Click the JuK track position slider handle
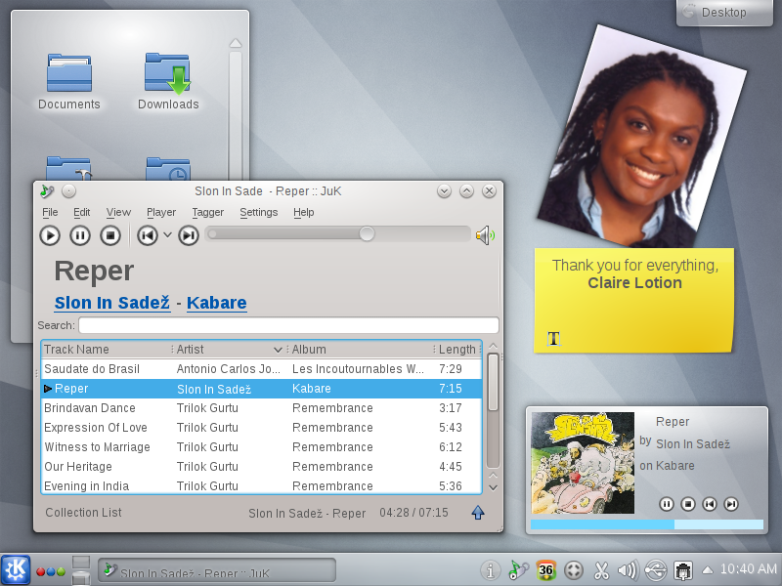The height and width of the screenshot is (586, 782). click(x=367, y=233)
